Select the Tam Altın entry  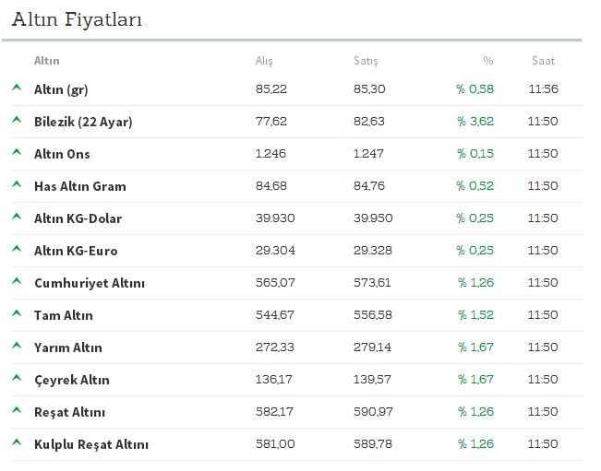(x=64, y=315)
